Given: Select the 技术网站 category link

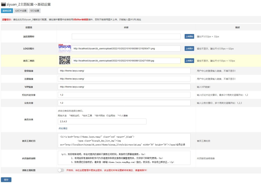Looking at the screenshot, I should [x=100, y=116].
